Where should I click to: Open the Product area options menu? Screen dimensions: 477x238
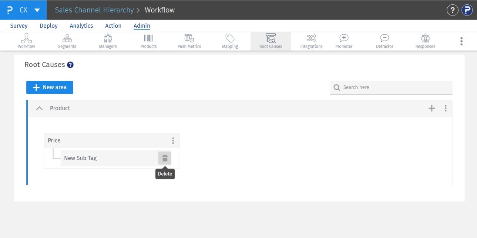446,108
